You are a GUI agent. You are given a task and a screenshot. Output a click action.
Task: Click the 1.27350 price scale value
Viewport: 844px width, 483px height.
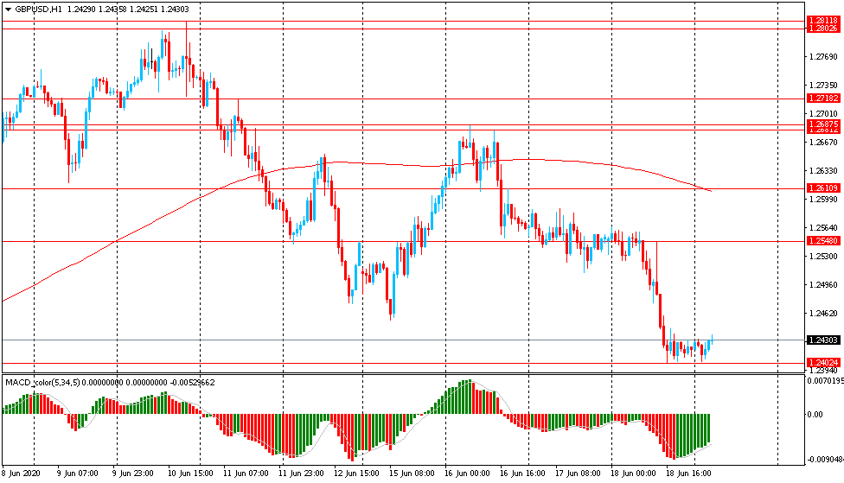[x=823, y=86]
